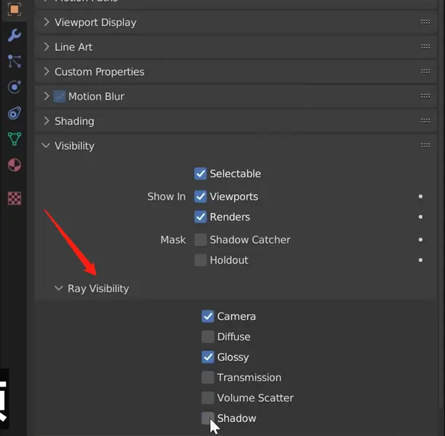Click Motion Blur panel grip dots

pyautogui.click(x=425, y=96)
